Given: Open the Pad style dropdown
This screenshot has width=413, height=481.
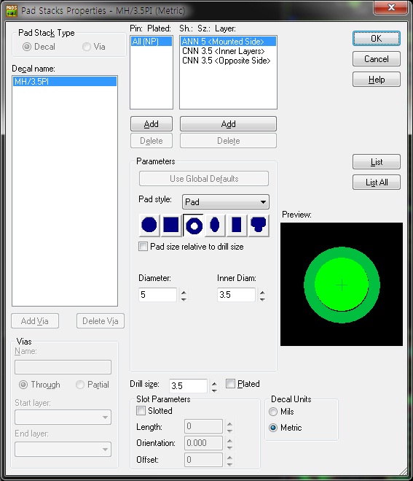Looking at the screenshot, I should pos(226,202).
